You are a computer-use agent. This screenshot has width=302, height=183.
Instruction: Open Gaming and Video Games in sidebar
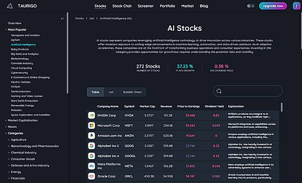[27, 96]
